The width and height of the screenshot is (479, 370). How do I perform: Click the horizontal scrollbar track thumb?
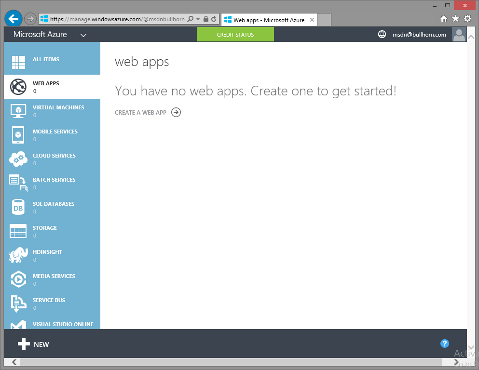(231, 362)
